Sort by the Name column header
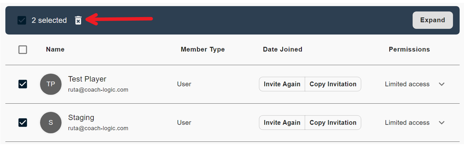This screenshot has height=146, width=464. click(x=55, y=50)
